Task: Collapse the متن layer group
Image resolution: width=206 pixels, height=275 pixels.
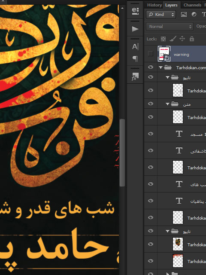Action: coord(167,104)
